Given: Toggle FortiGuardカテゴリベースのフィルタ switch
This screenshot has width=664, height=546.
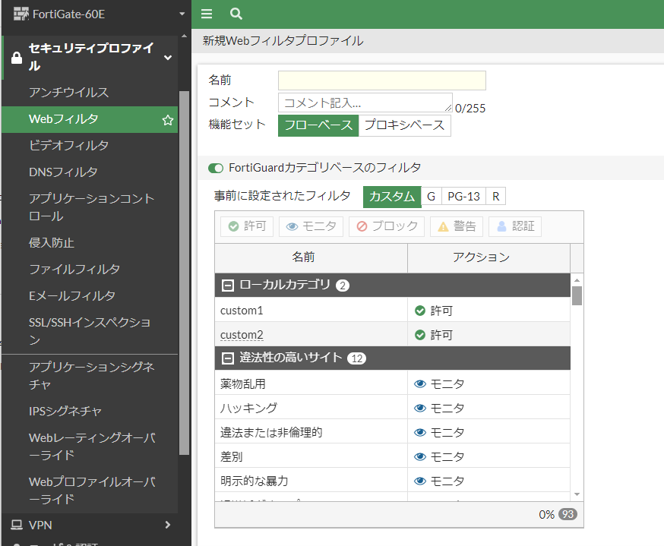Looking at the screenshot, I should 216,168.
